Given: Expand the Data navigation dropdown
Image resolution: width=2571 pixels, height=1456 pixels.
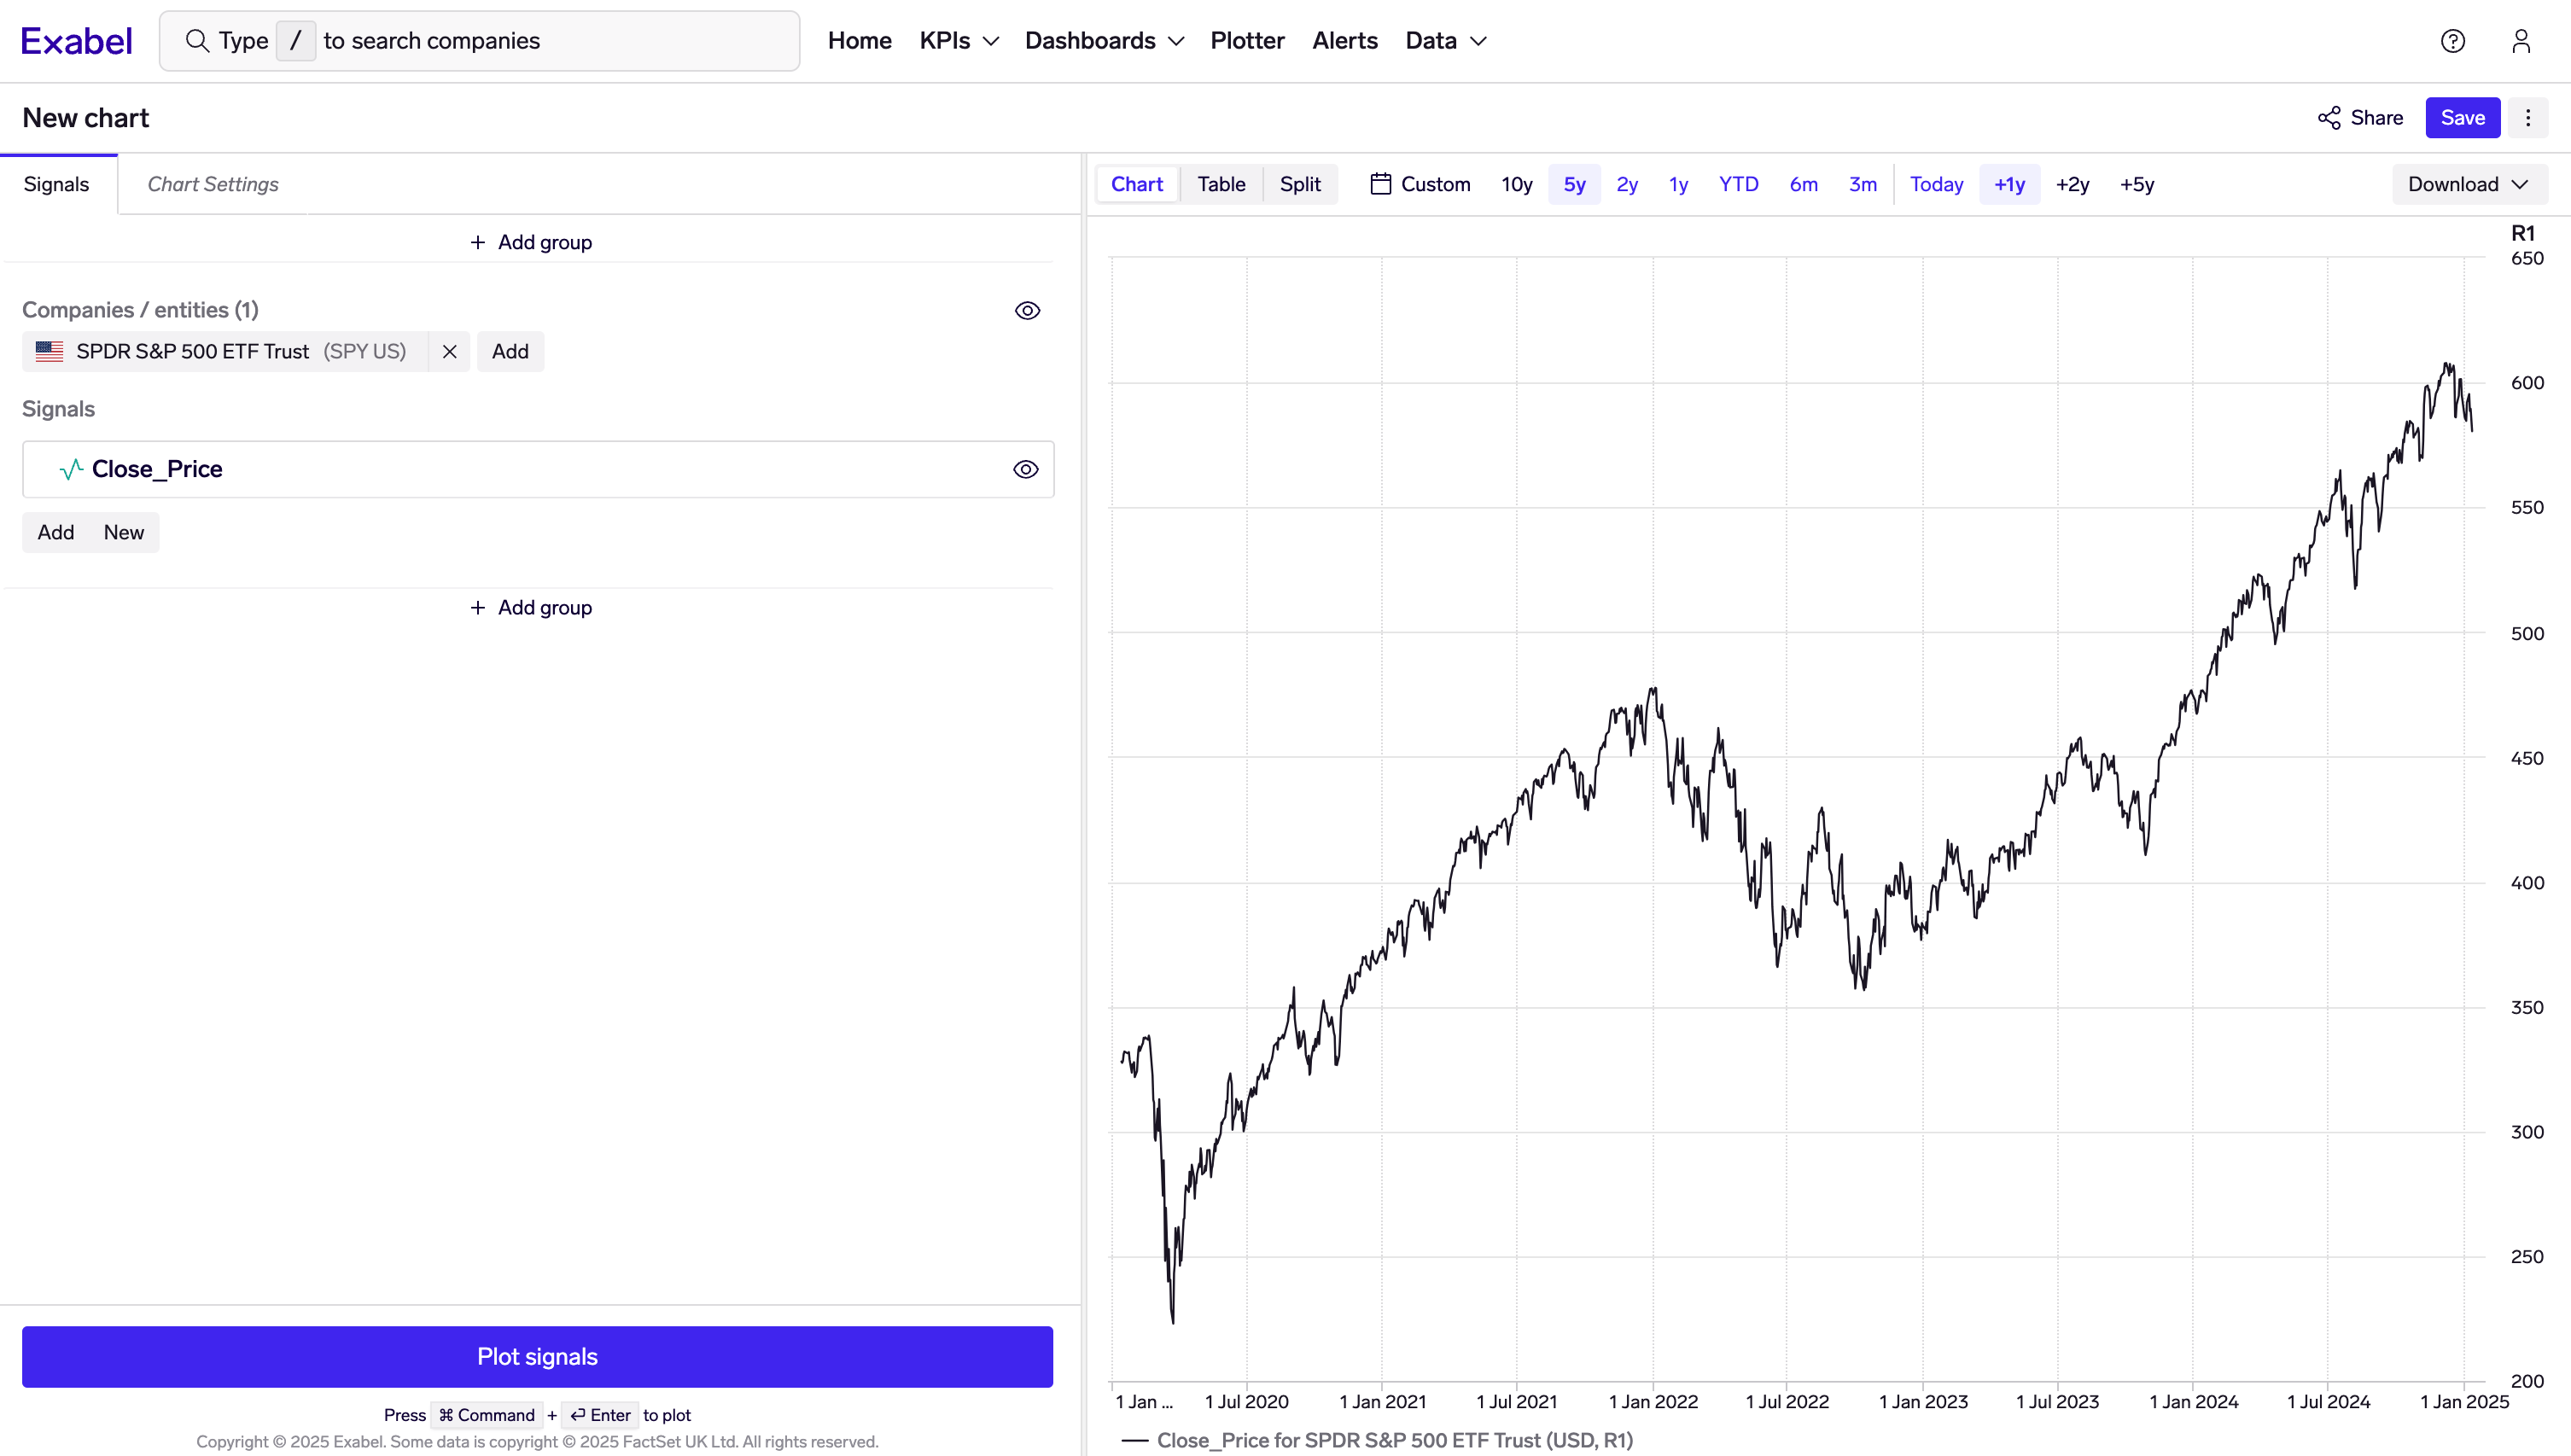Looking at the screenshot, I should 1446,38.
